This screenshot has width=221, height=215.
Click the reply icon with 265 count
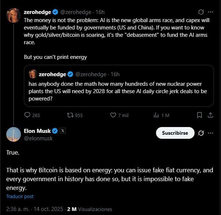click(x=27, y=115)
